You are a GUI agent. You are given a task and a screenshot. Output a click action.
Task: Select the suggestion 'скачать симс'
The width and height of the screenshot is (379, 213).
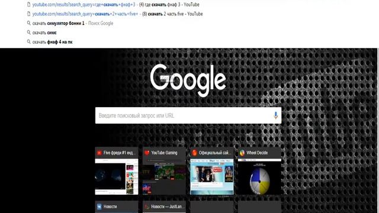coord(44,33)
